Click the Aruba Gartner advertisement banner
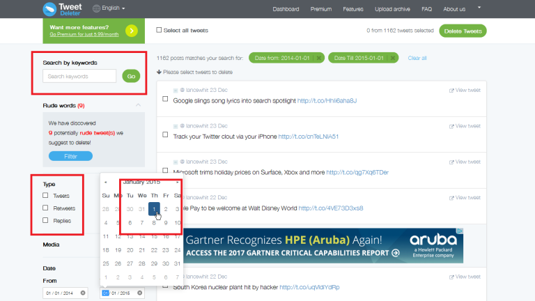The width and height of the screenshot is (535, 301). pos(323,246)
